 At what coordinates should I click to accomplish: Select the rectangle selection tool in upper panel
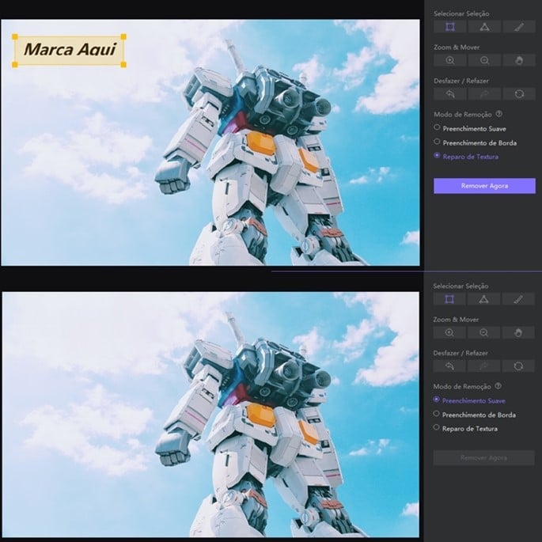click(449, 27)
